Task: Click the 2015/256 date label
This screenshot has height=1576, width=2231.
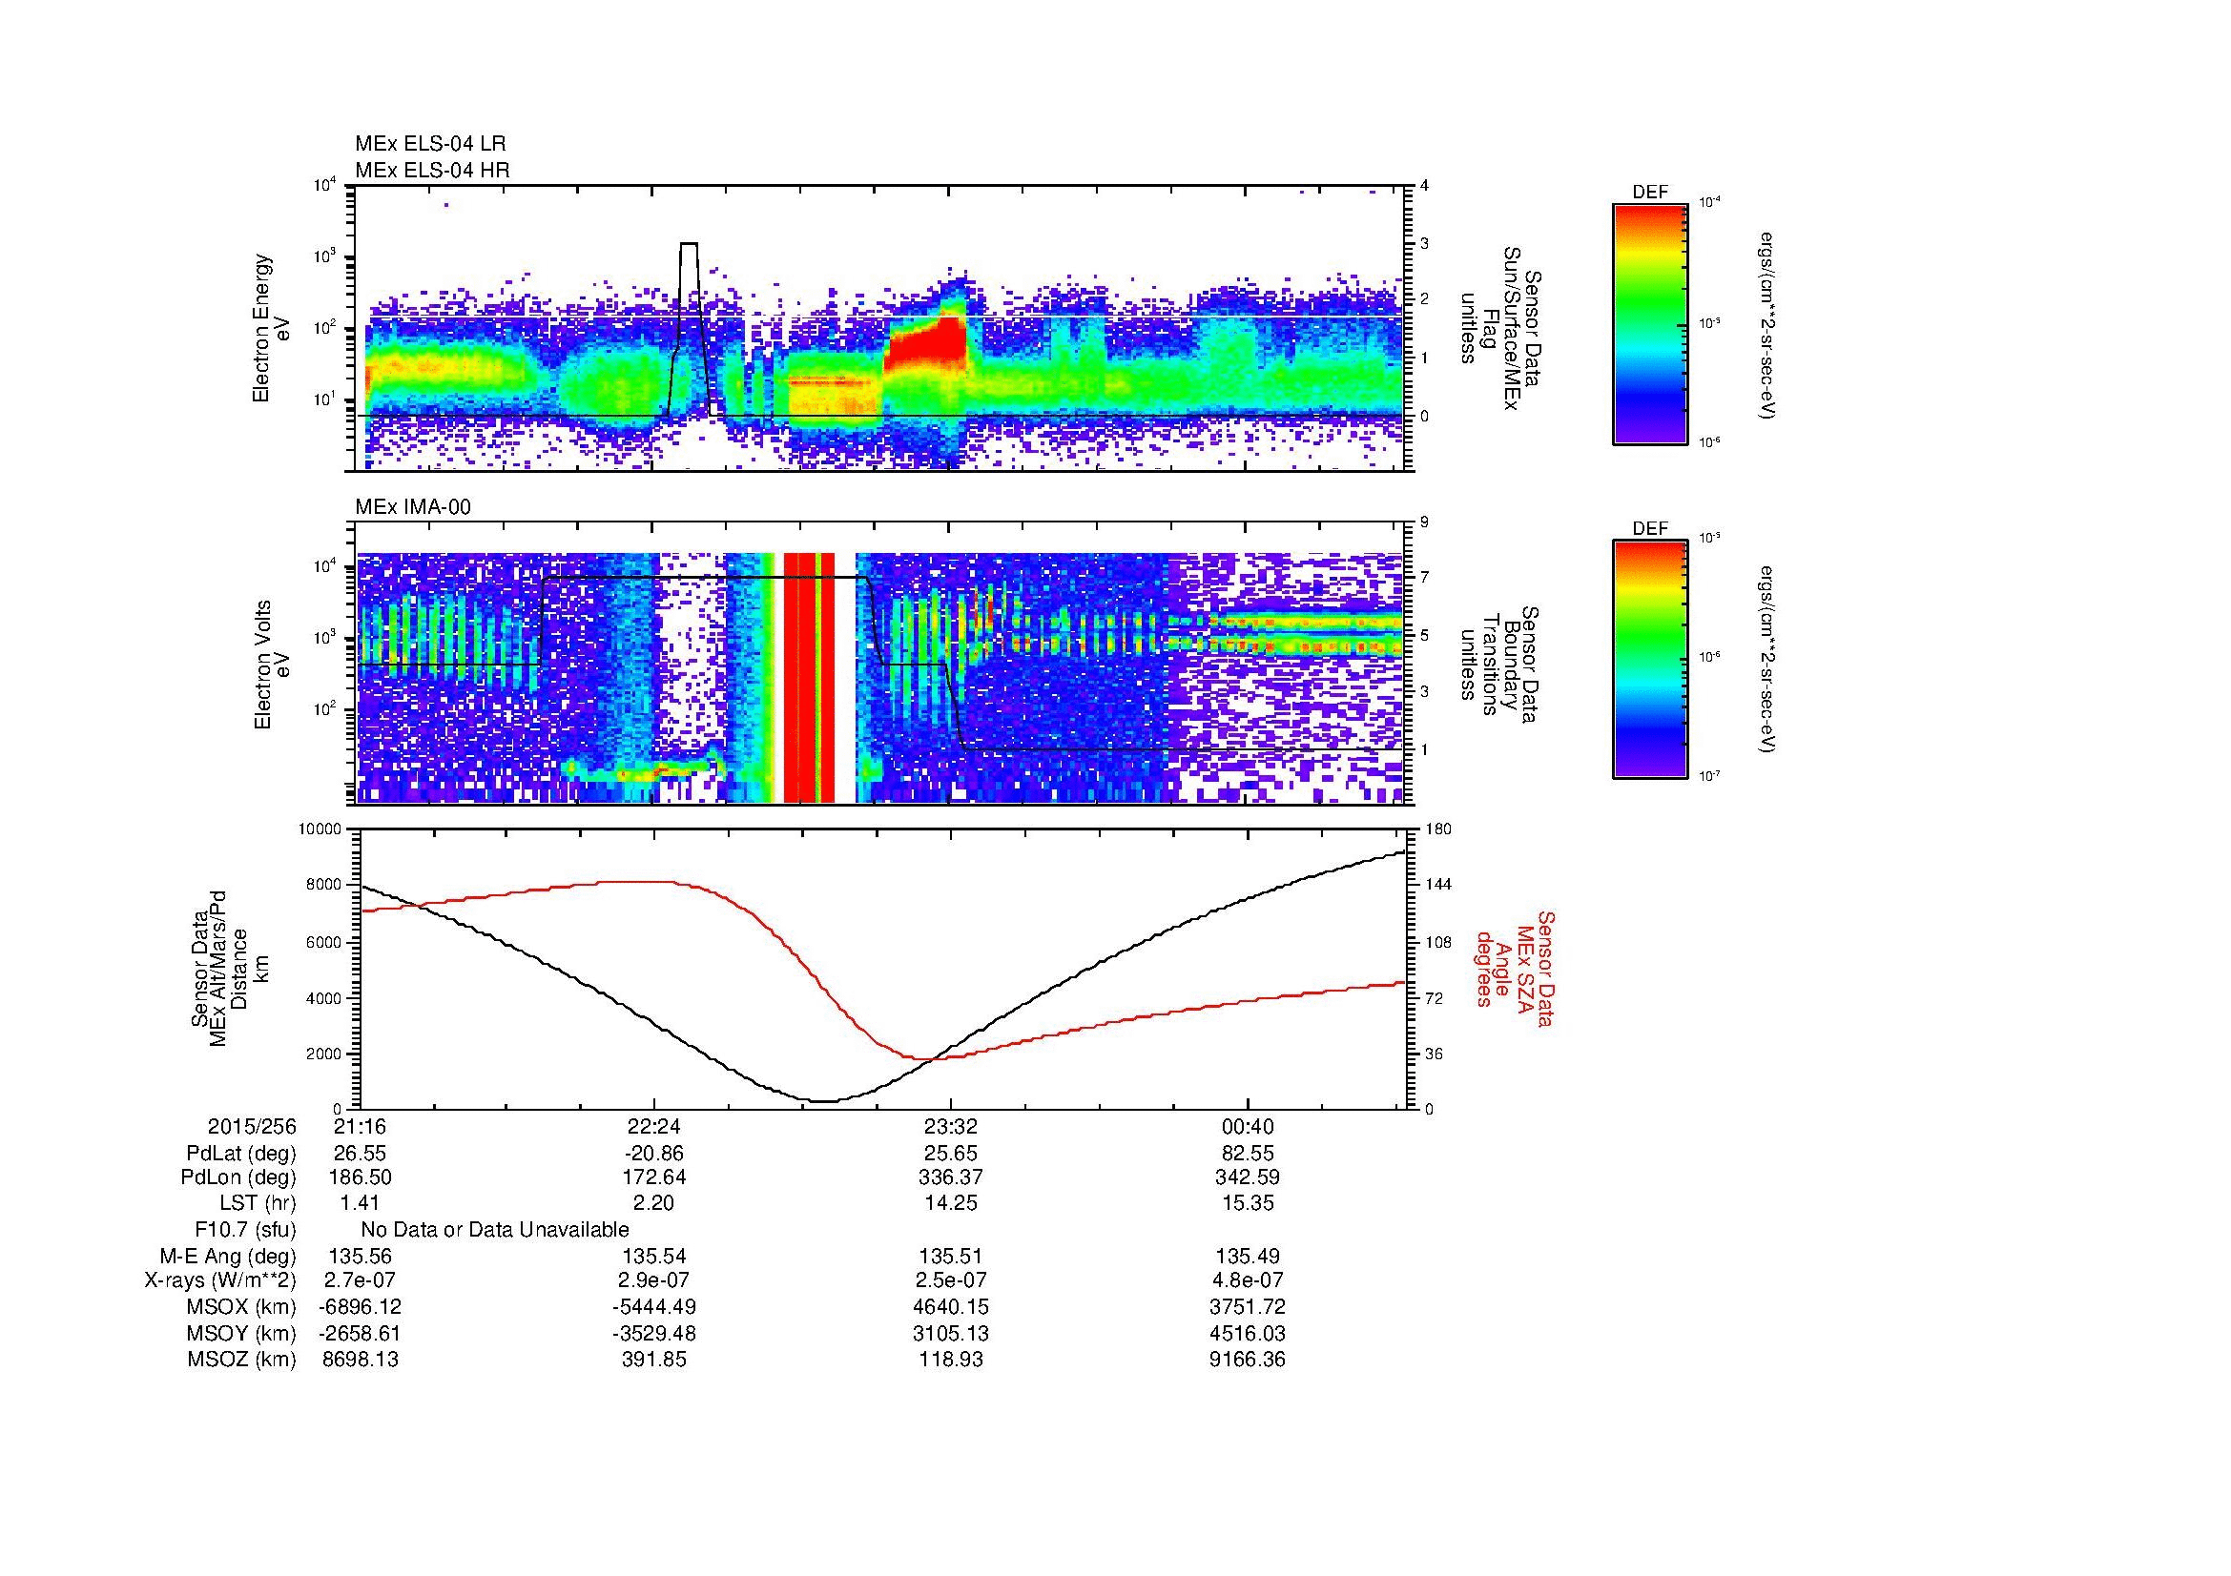Action: pyautogui.click(x=252, y=1126)
